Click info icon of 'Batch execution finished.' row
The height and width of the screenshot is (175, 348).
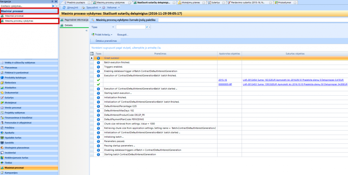(98, 62)
